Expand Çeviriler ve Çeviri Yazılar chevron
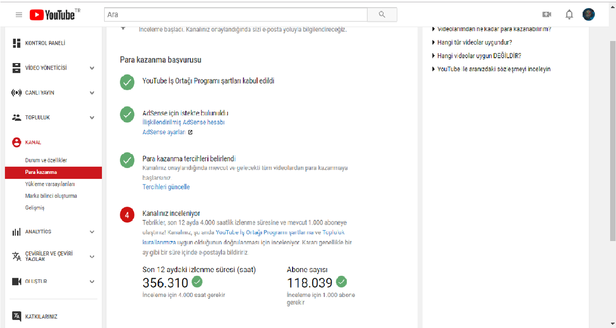The image size is (616, 328). pos(92,256)
